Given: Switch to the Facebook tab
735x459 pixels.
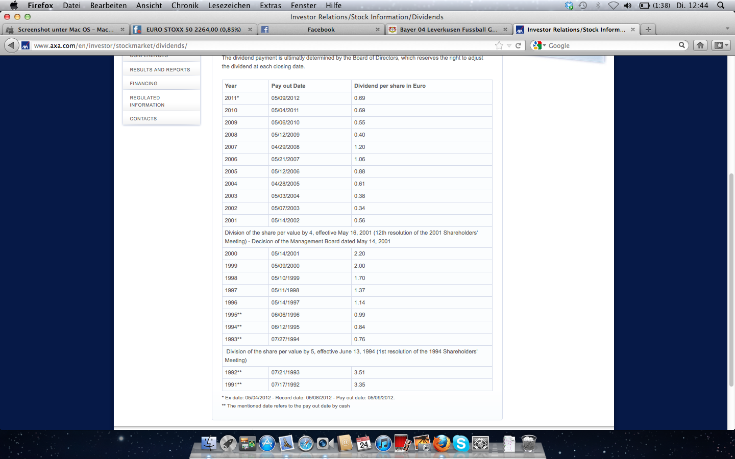Looking at the screenshot, I should [x=321, y=29].
